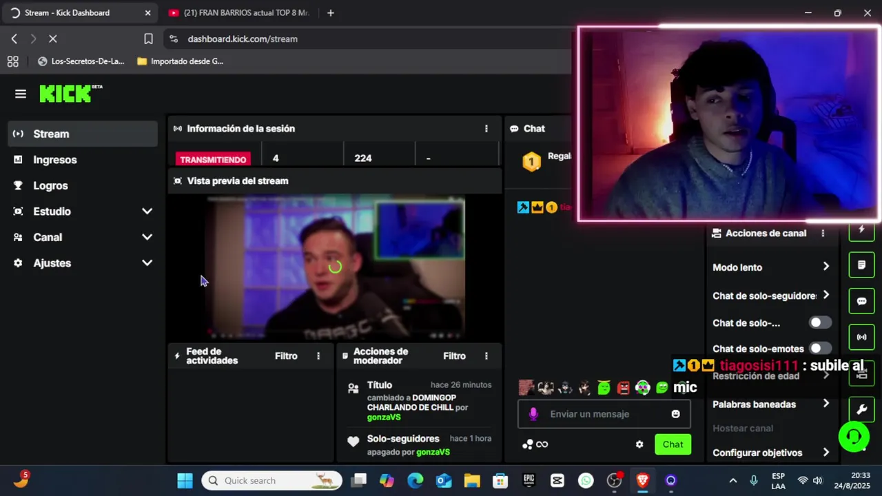Open gonzaVS link under Título change
Screen dimensions: 882x496
click(384, 417)
